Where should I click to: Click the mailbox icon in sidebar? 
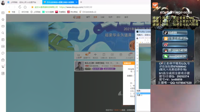click(x=3, y=60)
